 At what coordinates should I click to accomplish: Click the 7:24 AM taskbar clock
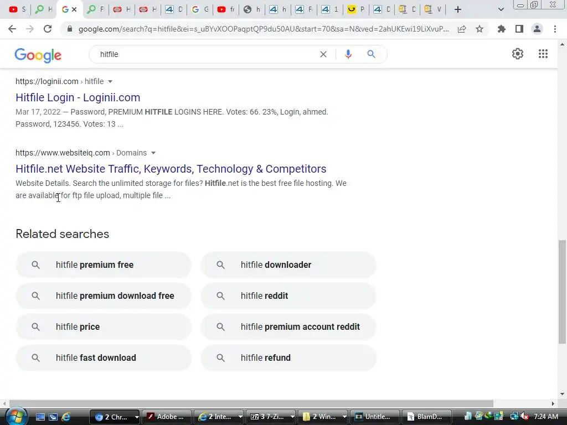(545, 417)
